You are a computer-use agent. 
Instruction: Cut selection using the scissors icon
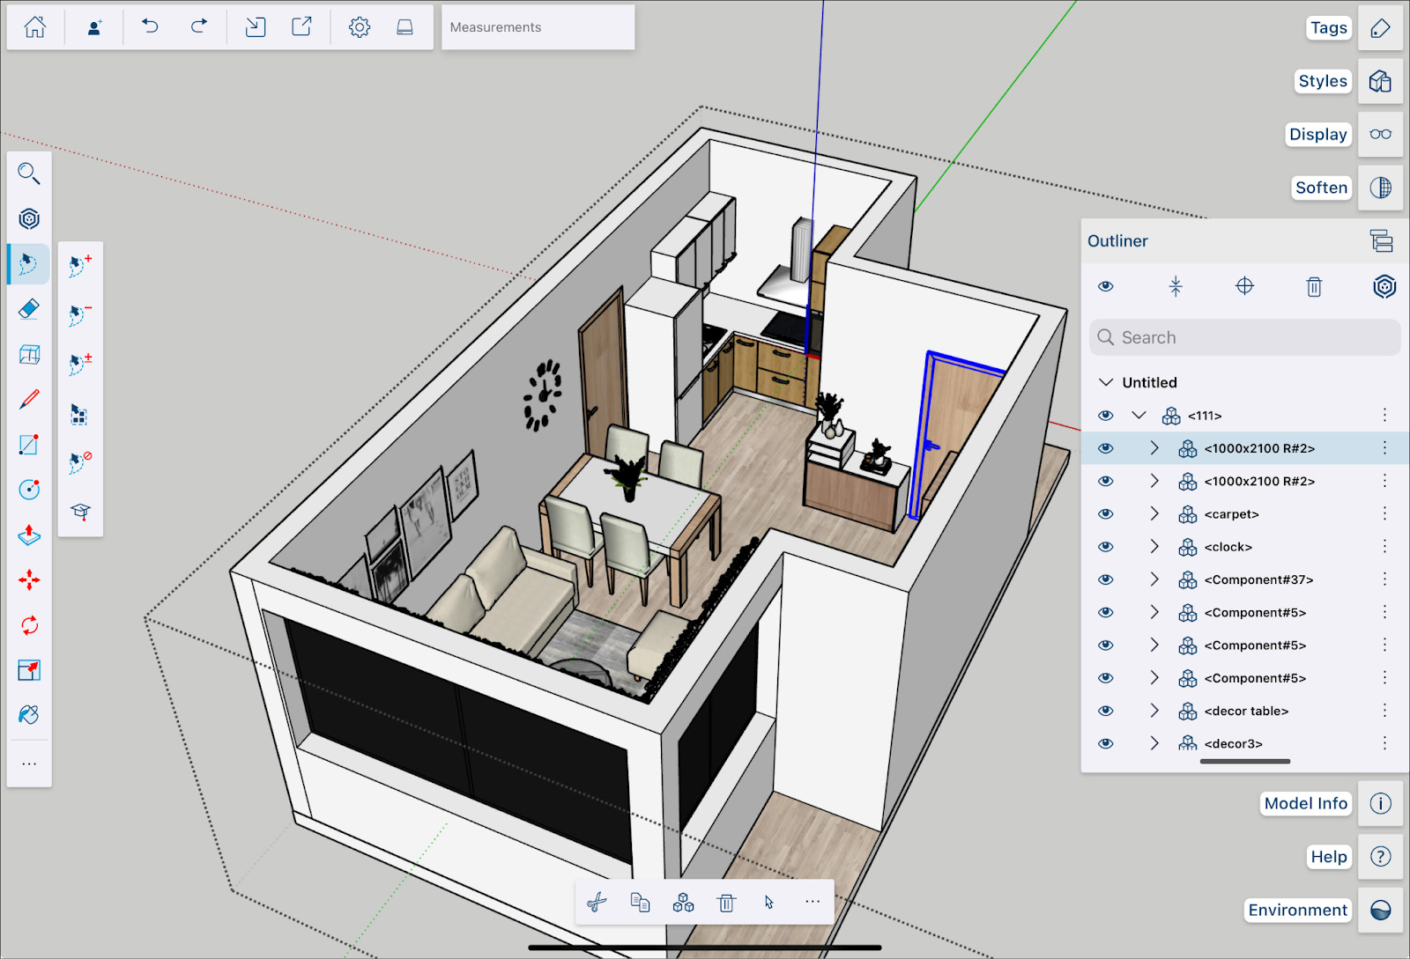point(597,902)
